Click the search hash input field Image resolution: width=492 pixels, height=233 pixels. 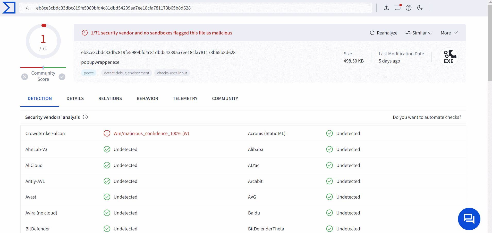[196, 8]
